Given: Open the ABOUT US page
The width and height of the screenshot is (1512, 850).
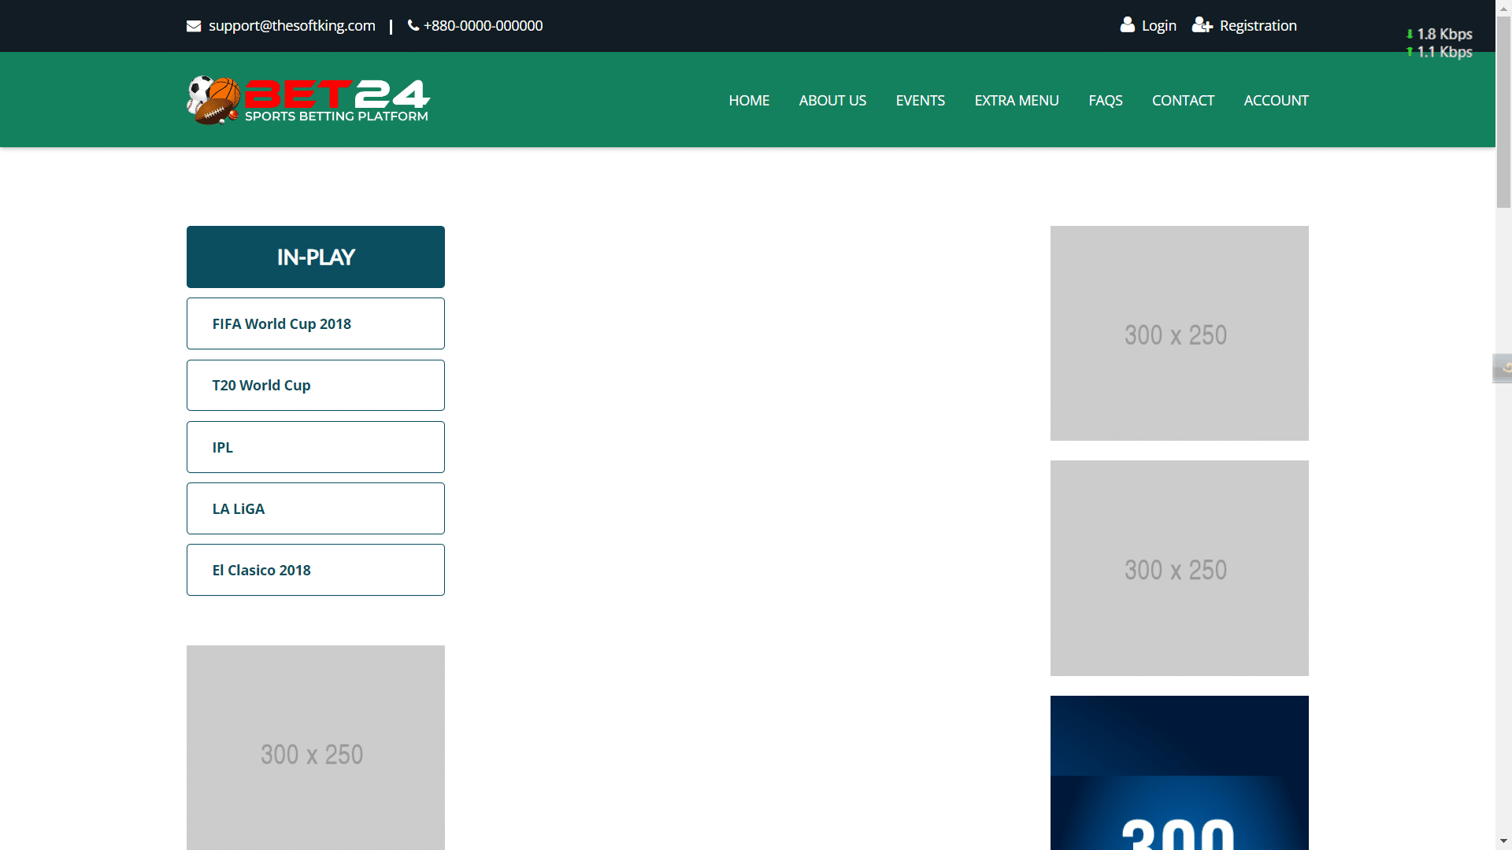Looking at the screenshot, I should pos(832,101).
